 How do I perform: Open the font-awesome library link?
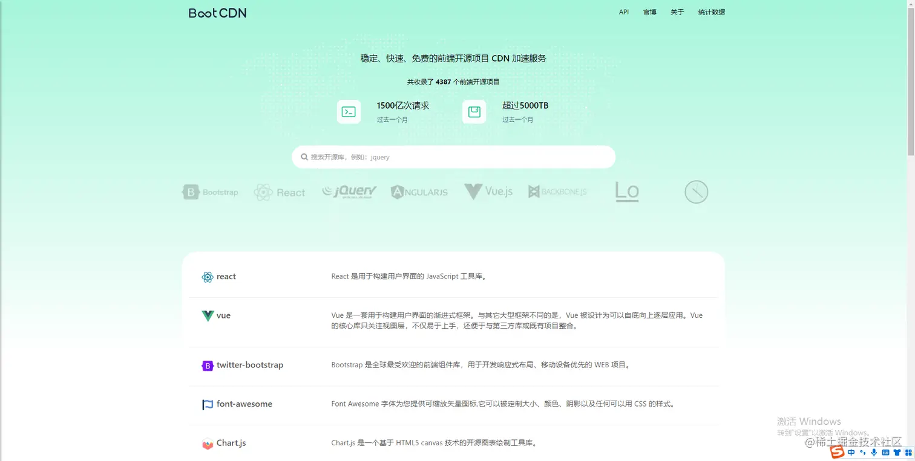244,404
